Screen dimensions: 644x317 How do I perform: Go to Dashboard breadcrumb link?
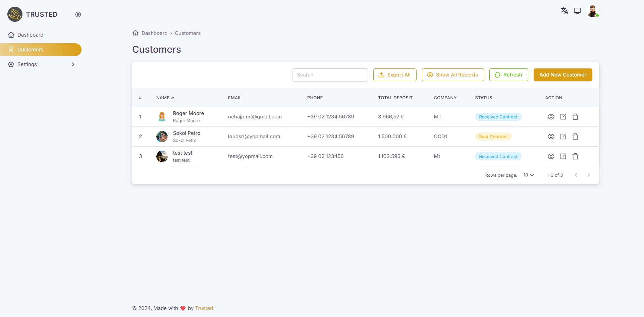point(154,33)
